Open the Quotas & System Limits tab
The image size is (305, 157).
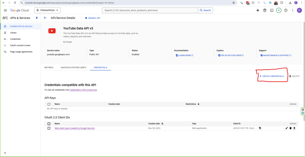click(x=73, y=67)
